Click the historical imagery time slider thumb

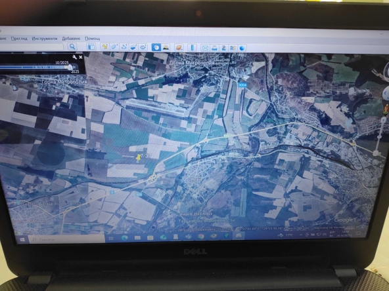click(70, 67)
